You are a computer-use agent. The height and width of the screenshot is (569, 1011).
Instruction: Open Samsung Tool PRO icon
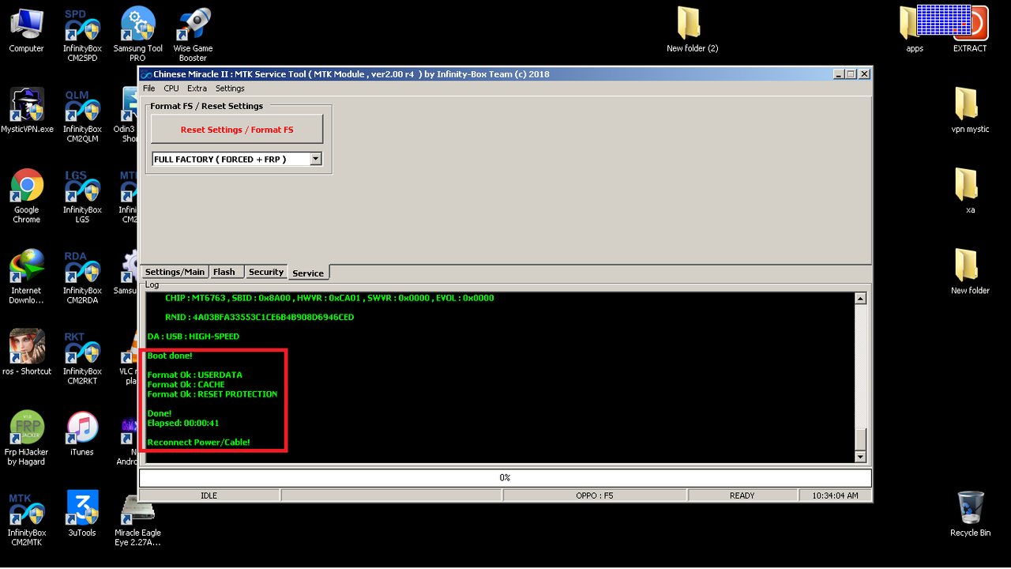137,35
